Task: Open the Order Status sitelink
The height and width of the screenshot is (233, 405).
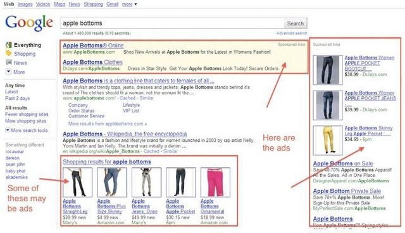Action: pos(82,111)
